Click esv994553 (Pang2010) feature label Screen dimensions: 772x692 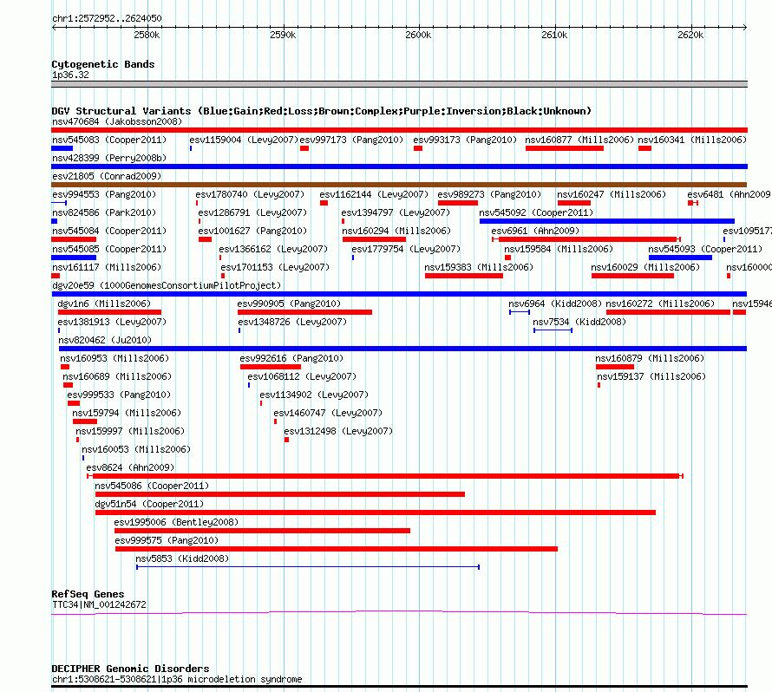(x=104, y=194)
